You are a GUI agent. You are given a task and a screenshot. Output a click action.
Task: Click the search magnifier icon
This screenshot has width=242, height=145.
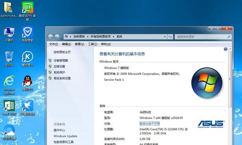pyautogui.click(x=229, y=37)
